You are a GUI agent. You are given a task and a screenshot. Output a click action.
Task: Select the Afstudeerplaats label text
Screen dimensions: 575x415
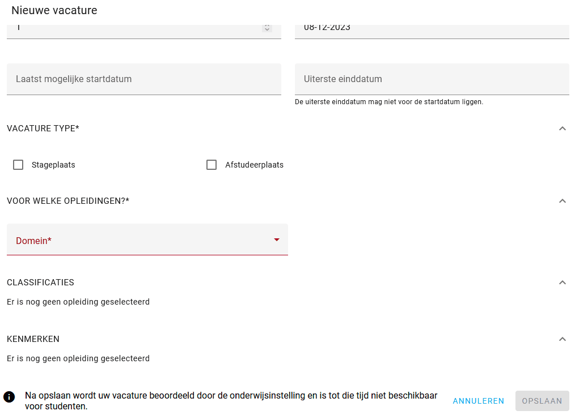coord(254,165)
